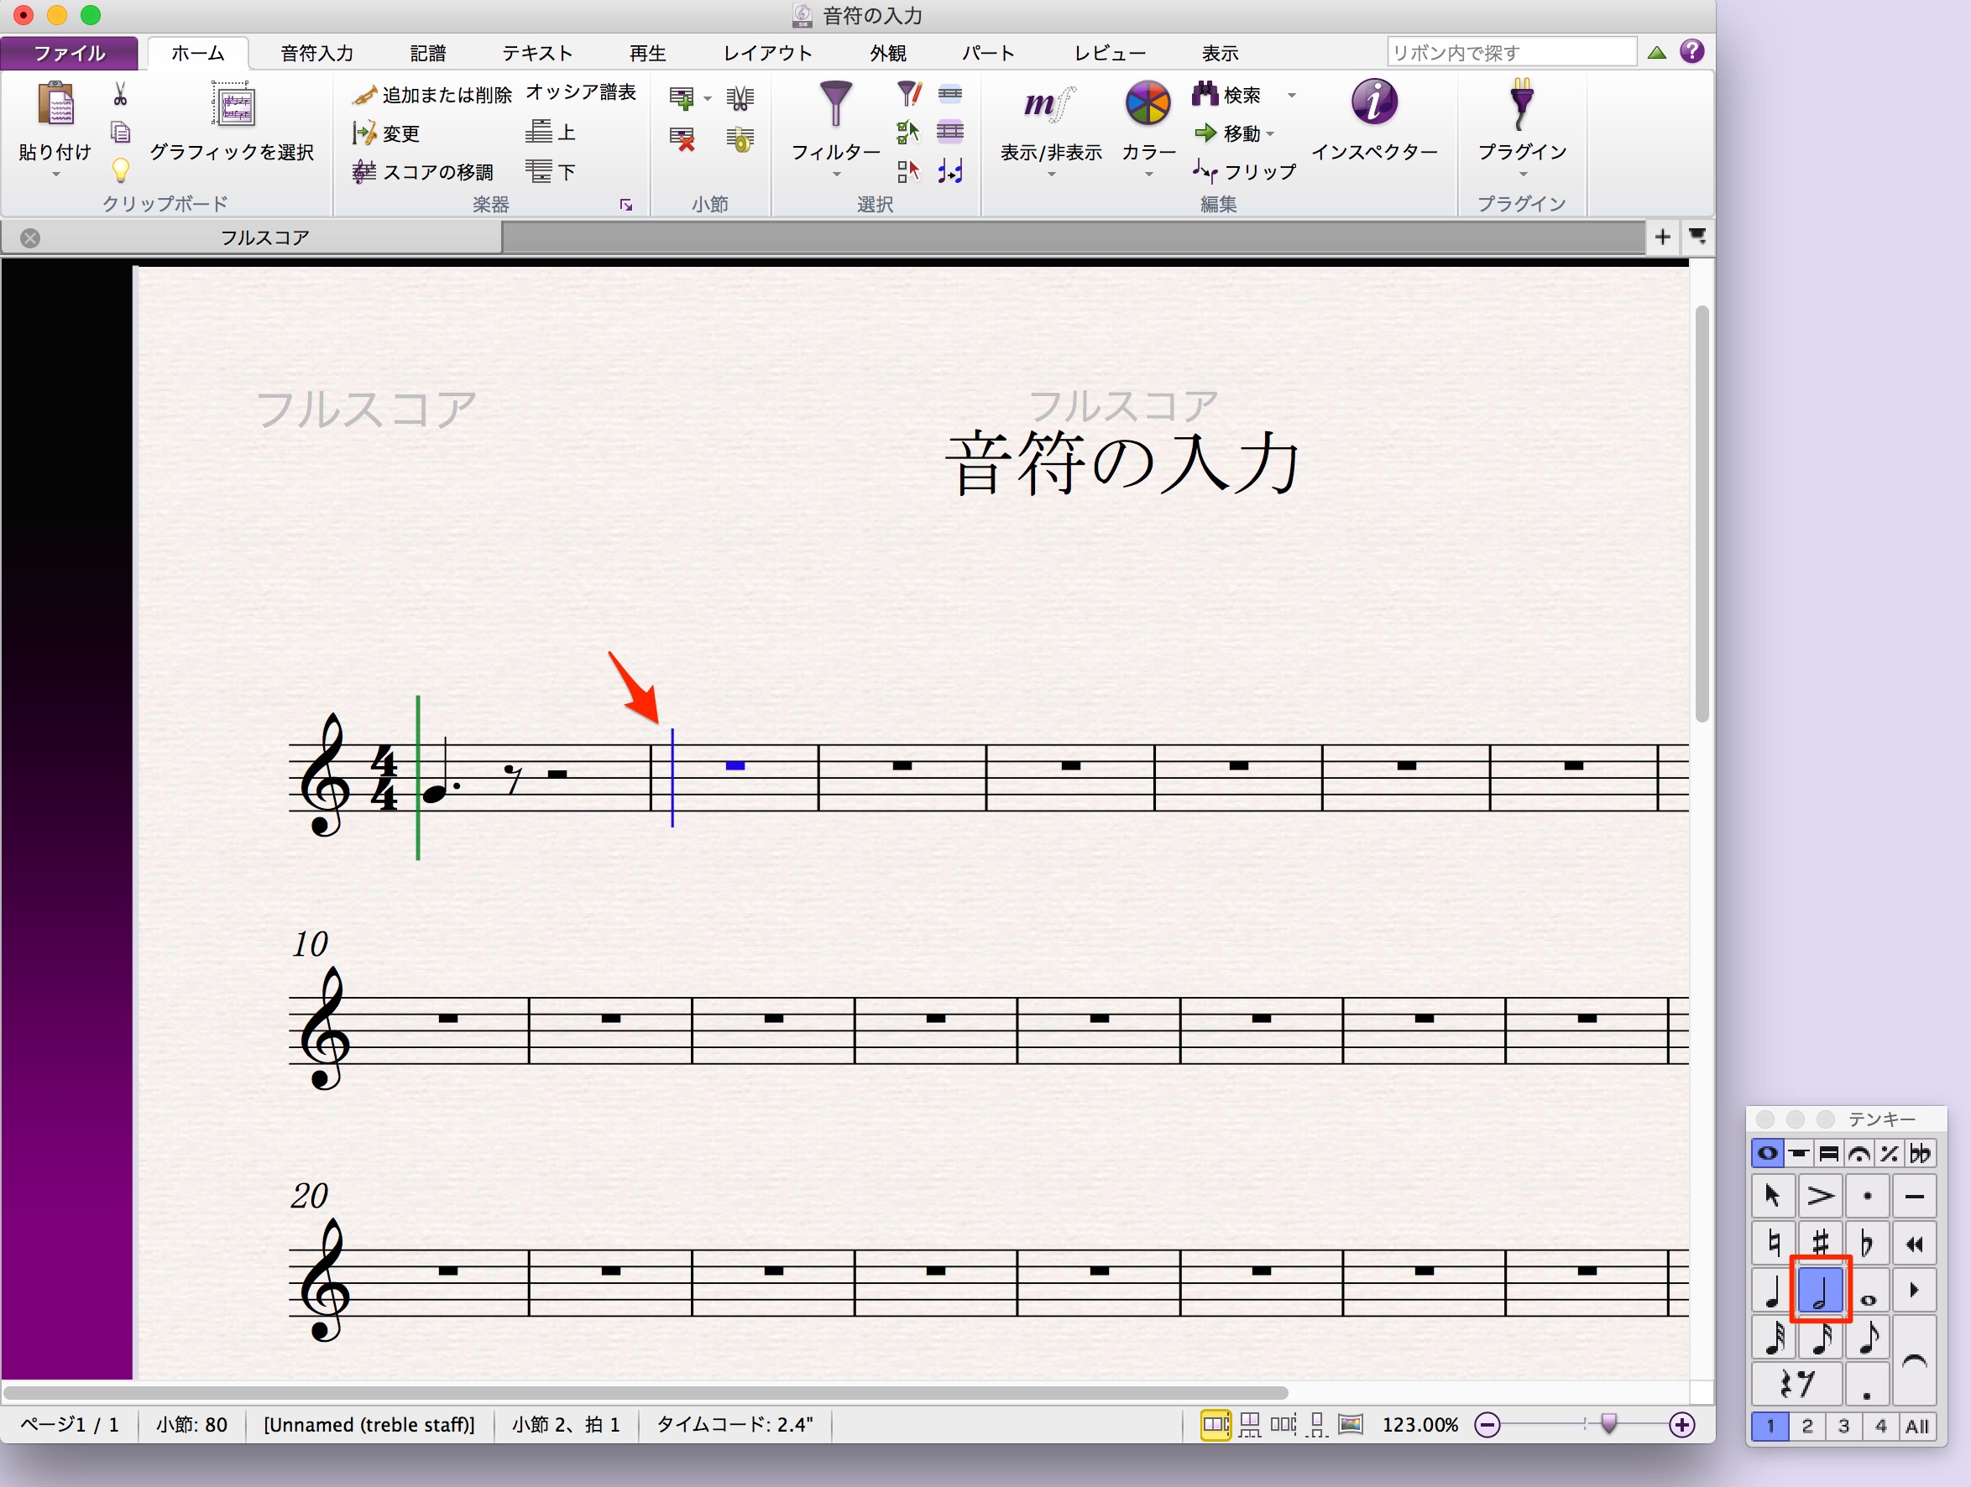Select the half note on the keypad
Image resolution: width=1971 pixels, height=1487 pixels.
point(1820,1290)
